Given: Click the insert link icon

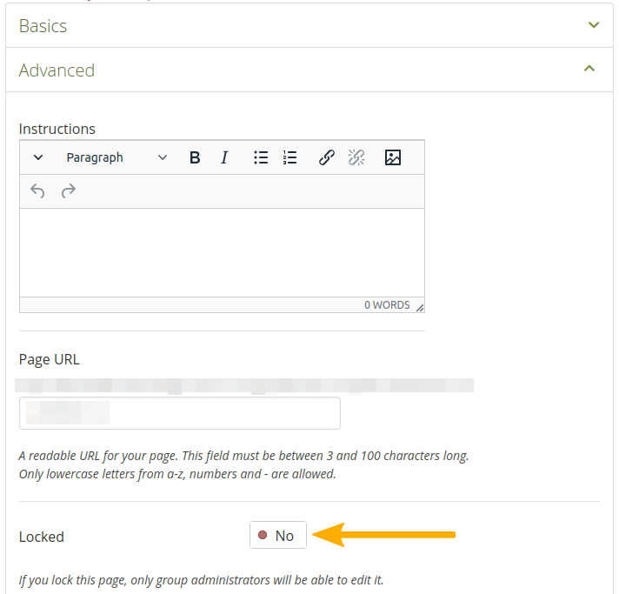Looking at the screenshot, I should coord(327,157).
